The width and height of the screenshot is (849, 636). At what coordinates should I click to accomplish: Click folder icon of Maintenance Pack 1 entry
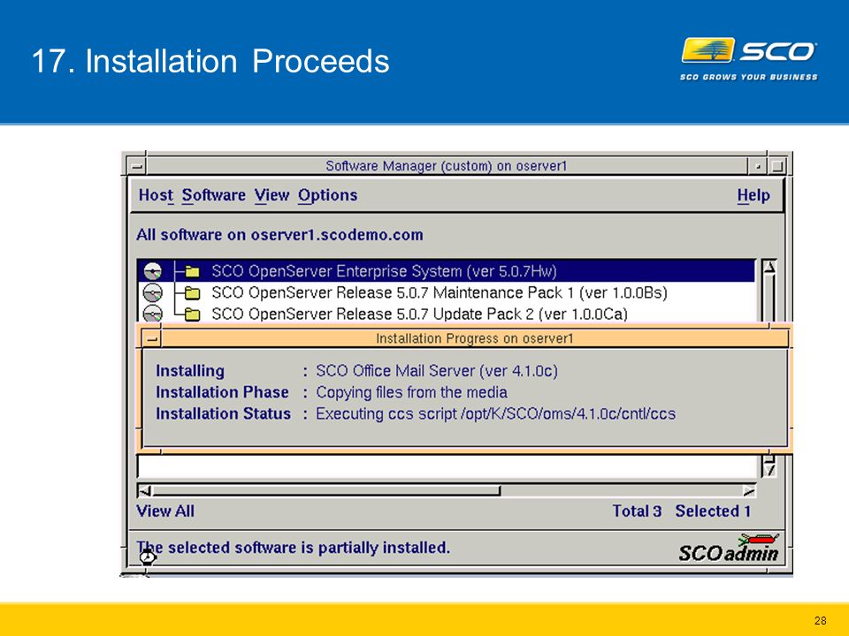pos(192,293)
